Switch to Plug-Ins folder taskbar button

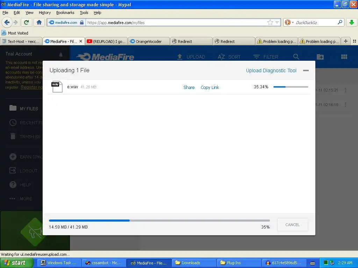[239, 263]
